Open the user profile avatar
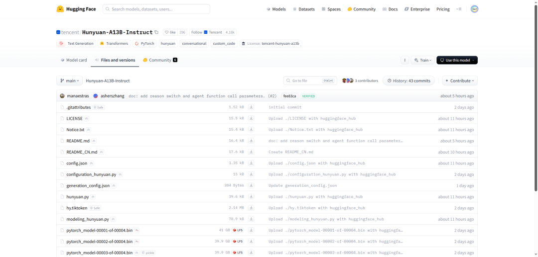This screenshot has height=257, width=538. (x=474, y=9)
